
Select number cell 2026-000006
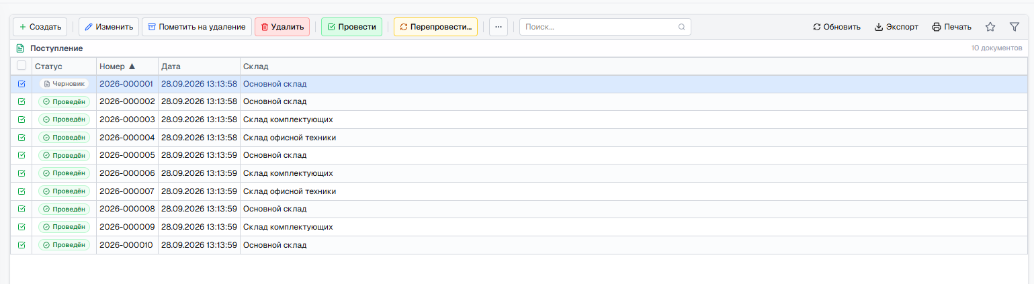(127, 173)
